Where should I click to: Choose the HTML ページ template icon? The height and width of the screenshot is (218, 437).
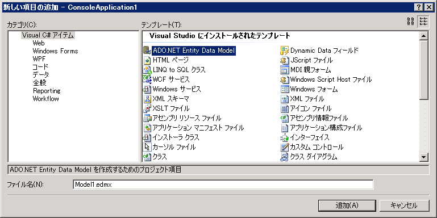tap(147, 60)
